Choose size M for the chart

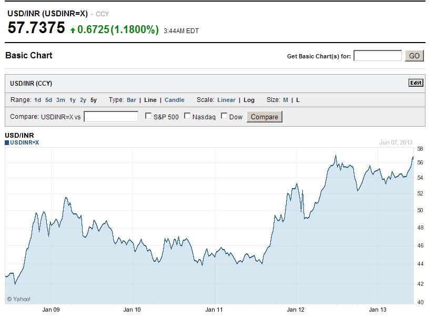(286, 100)
